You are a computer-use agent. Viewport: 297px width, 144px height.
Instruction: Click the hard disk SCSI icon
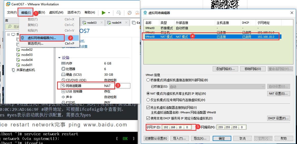(63, 74)
